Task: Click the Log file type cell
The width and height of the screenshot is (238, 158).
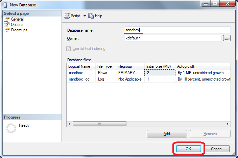Action: [x=105, y=79]
